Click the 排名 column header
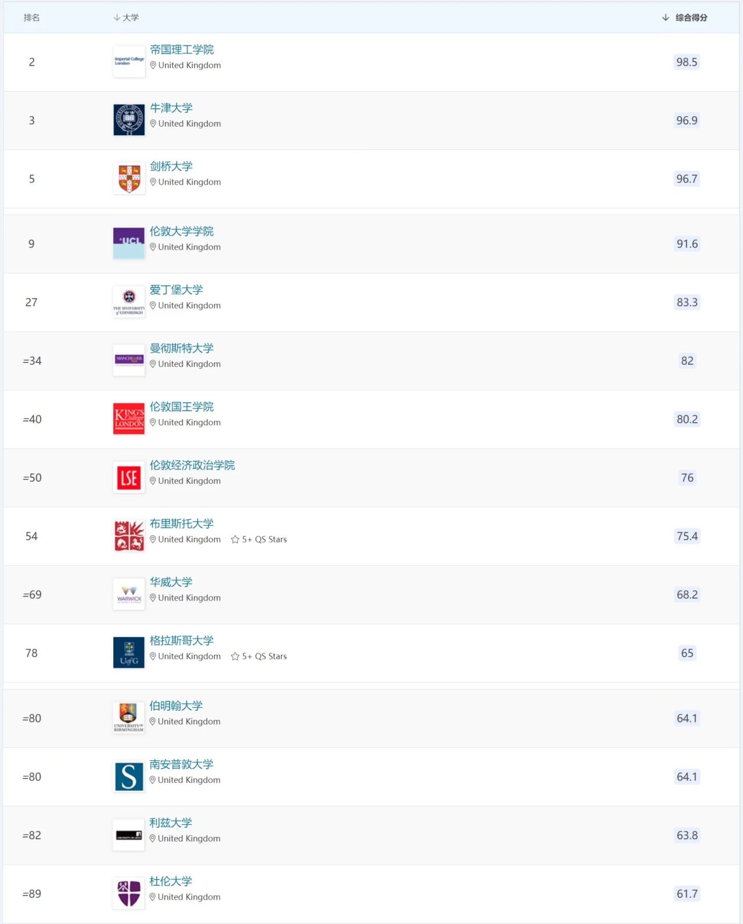 tap(32, 17)
